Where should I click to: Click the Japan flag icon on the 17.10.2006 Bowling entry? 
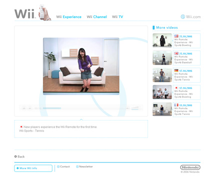pyautogui.click(x=176, y=88)
